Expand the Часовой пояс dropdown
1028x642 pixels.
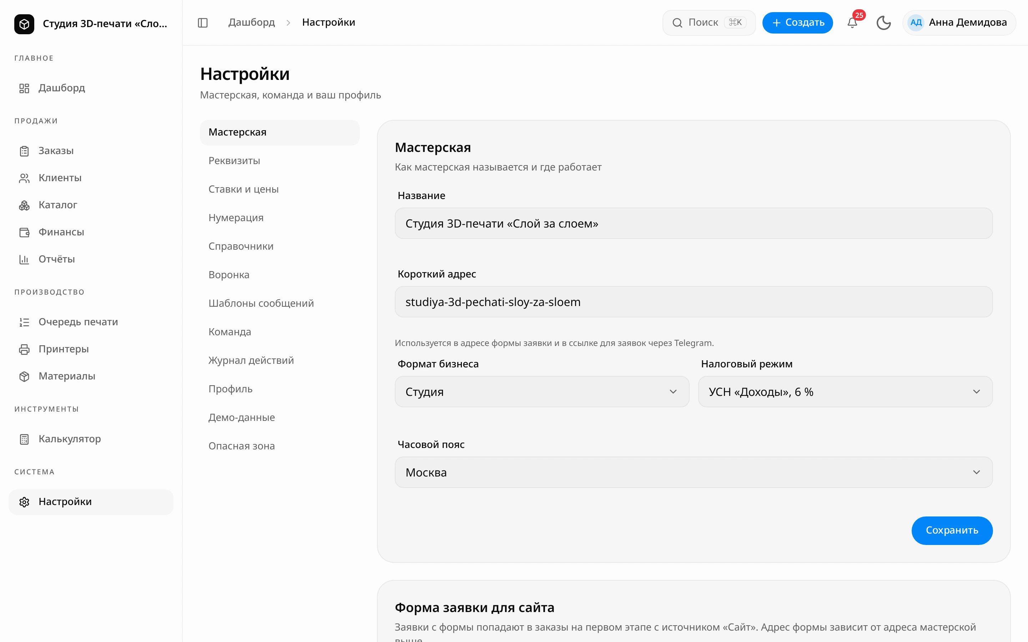[693, 472]
